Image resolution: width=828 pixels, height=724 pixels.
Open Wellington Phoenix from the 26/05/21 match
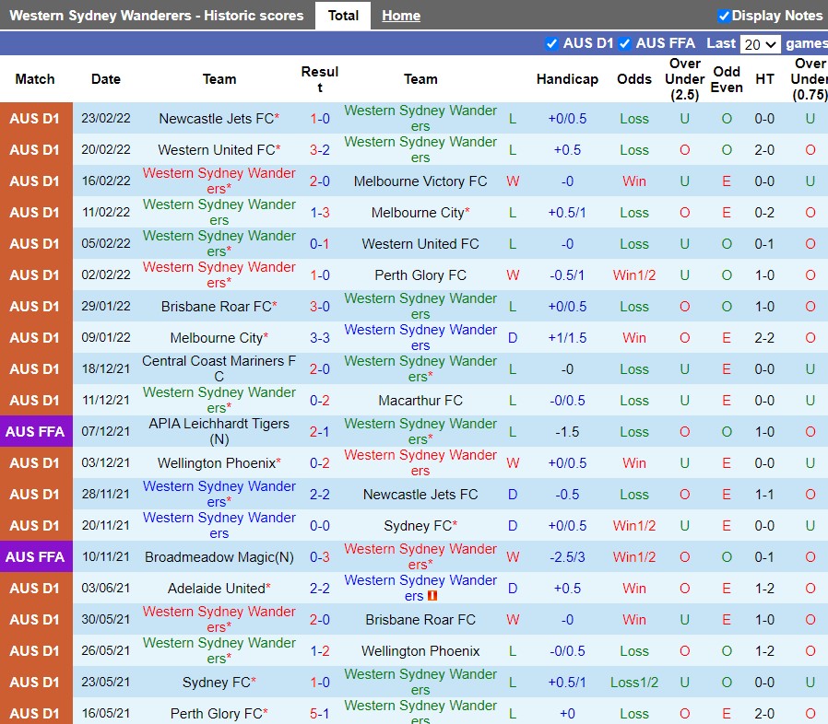coord(420,651)
